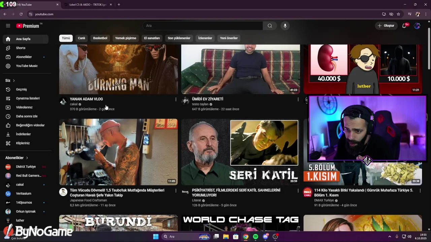Select the Canlı filter chip
Viewport: 431px width, 242px height.
(x=81, y=38)
